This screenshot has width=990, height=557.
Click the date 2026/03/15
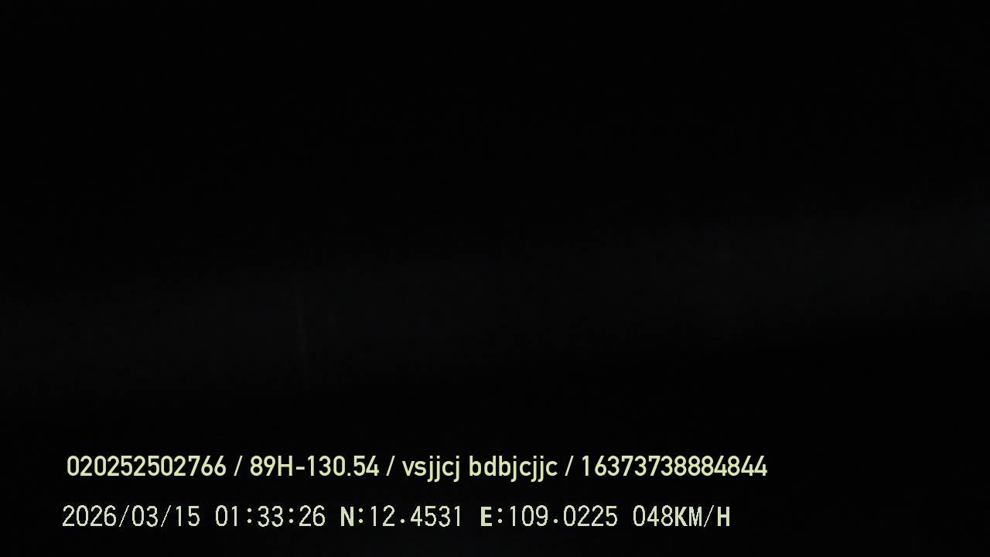tap(131, 517)
